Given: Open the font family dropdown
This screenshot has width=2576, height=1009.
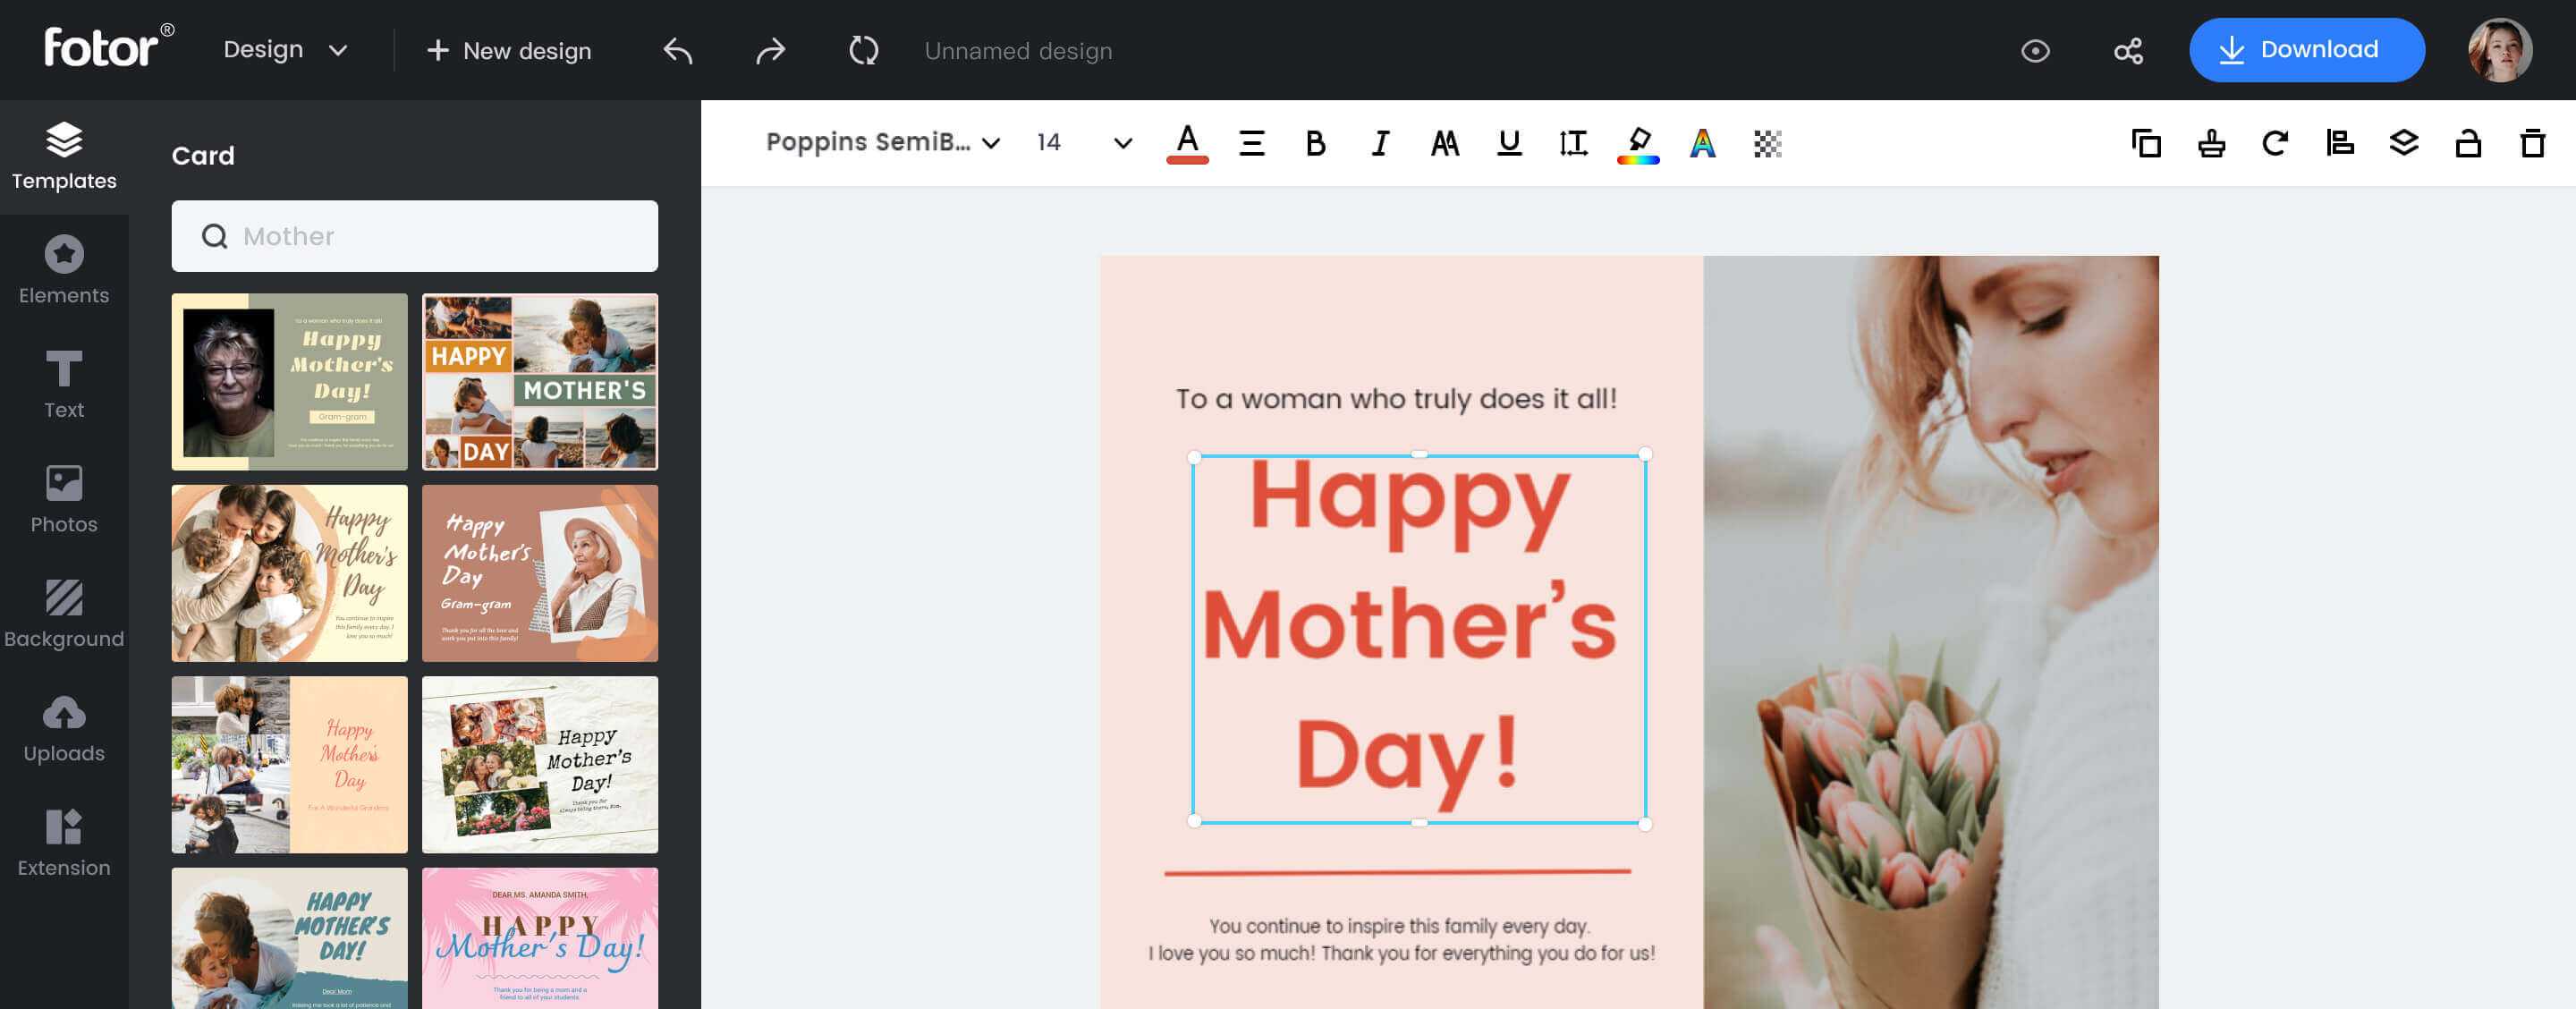Looking at the screenshot, I should coord(882,143).
